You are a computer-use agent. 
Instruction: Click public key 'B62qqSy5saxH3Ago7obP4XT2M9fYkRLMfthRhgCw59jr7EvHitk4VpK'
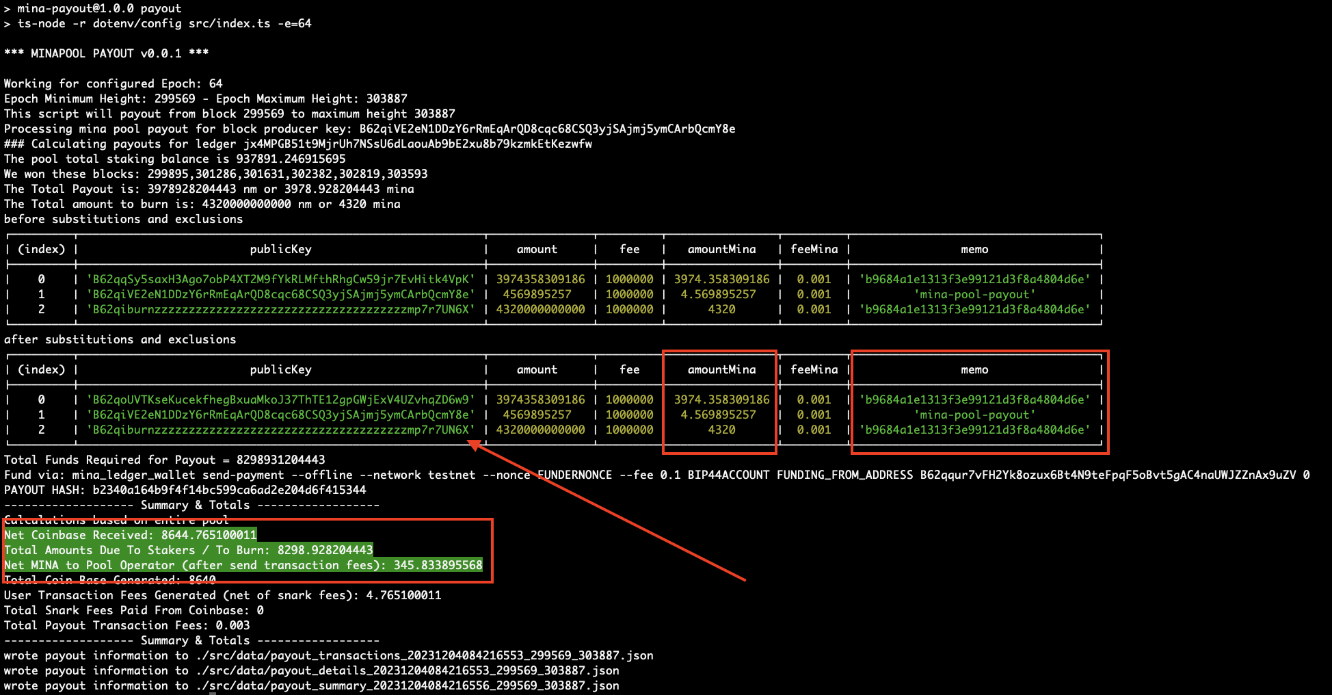pyautogui.click(x=281, y=279)
